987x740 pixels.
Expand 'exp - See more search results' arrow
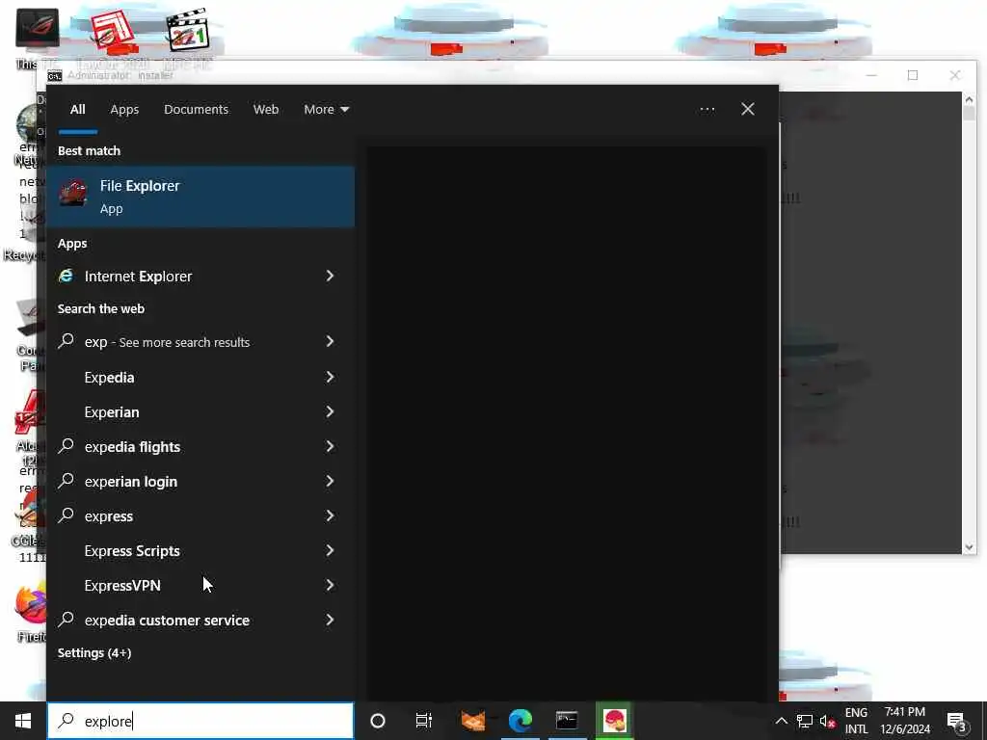[330, 341]
